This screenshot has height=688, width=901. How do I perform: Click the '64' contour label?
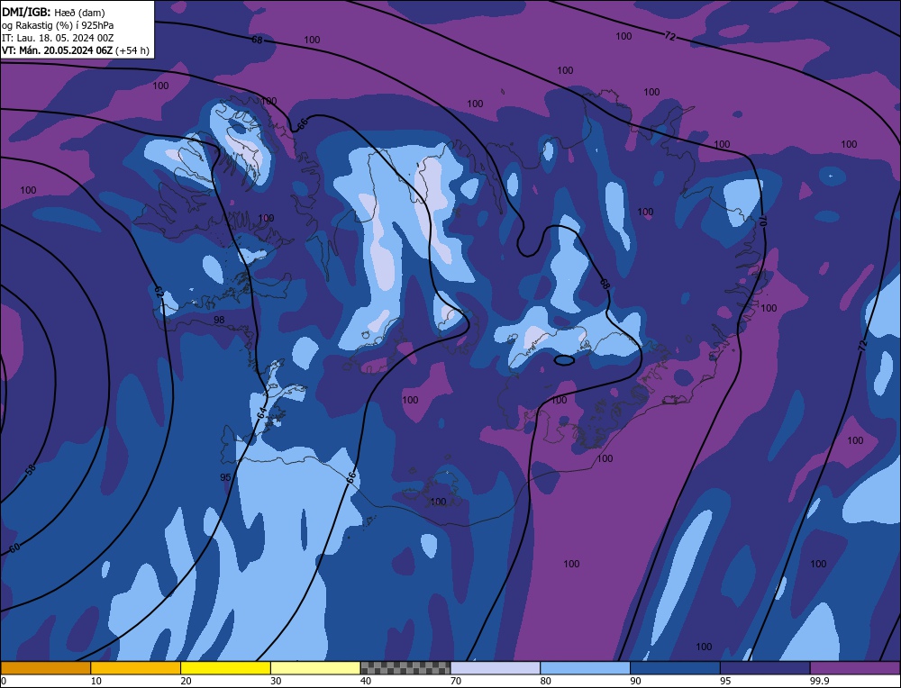pos(260,413)
